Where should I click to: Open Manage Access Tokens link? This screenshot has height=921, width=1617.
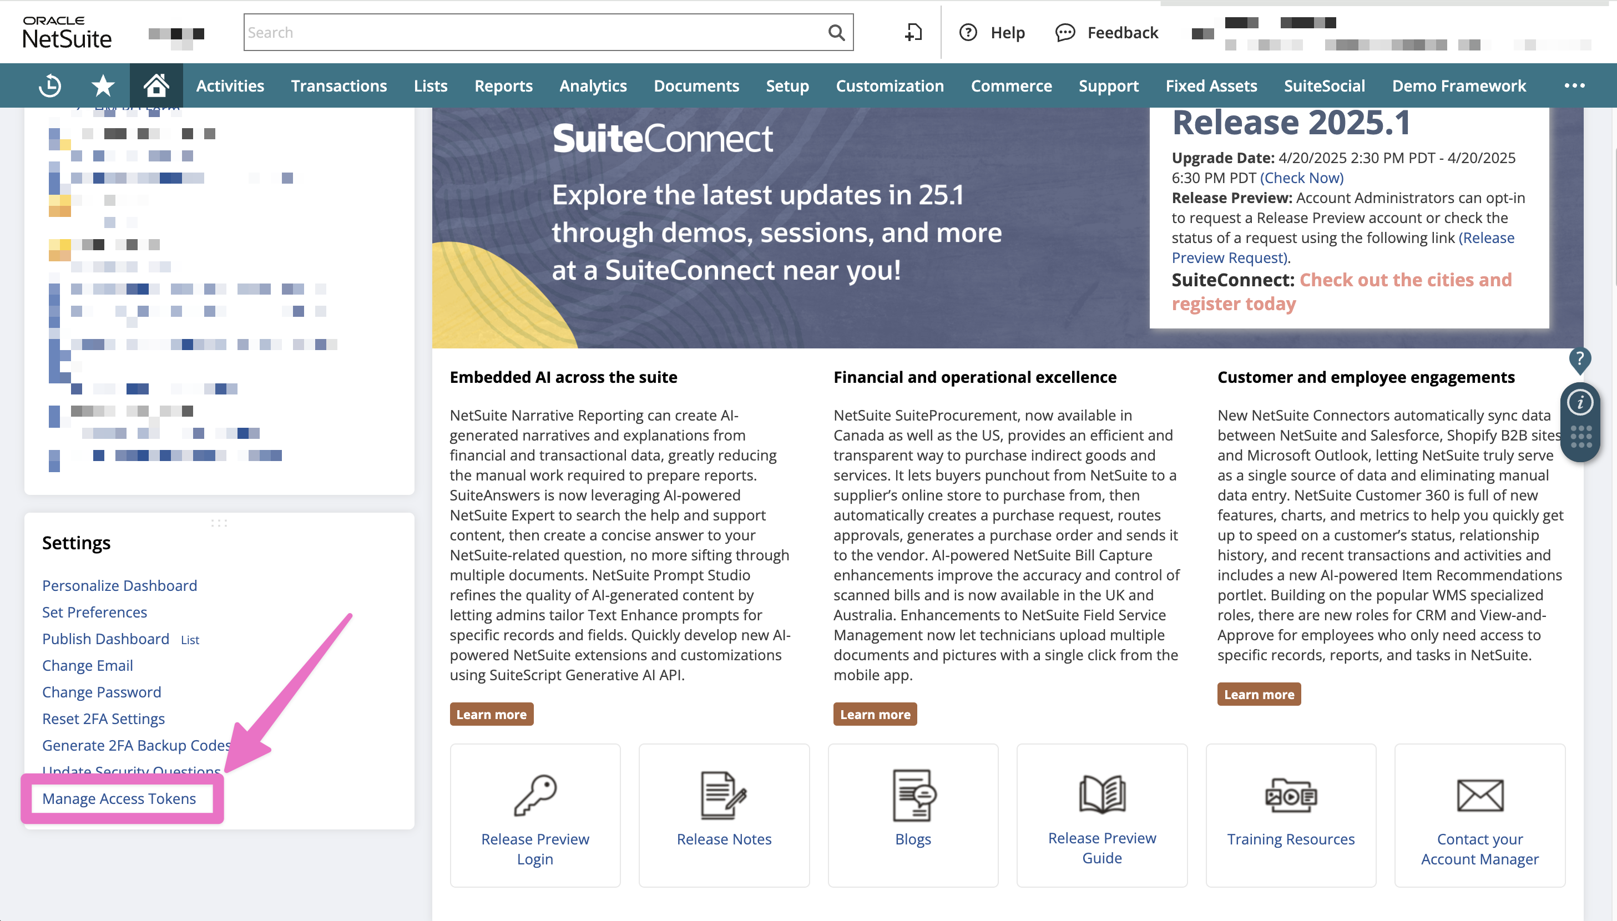click(119, 798)
